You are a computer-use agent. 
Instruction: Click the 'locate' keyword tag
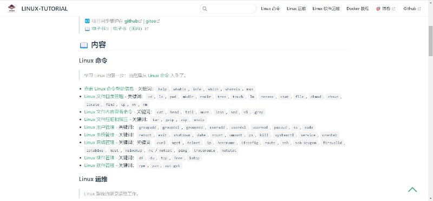click(93, 104)
